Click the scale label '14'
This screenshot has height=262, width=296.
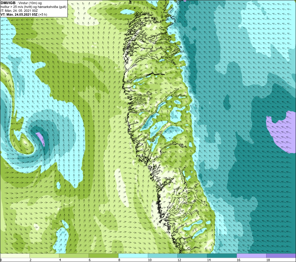click(x=209, y=260)
